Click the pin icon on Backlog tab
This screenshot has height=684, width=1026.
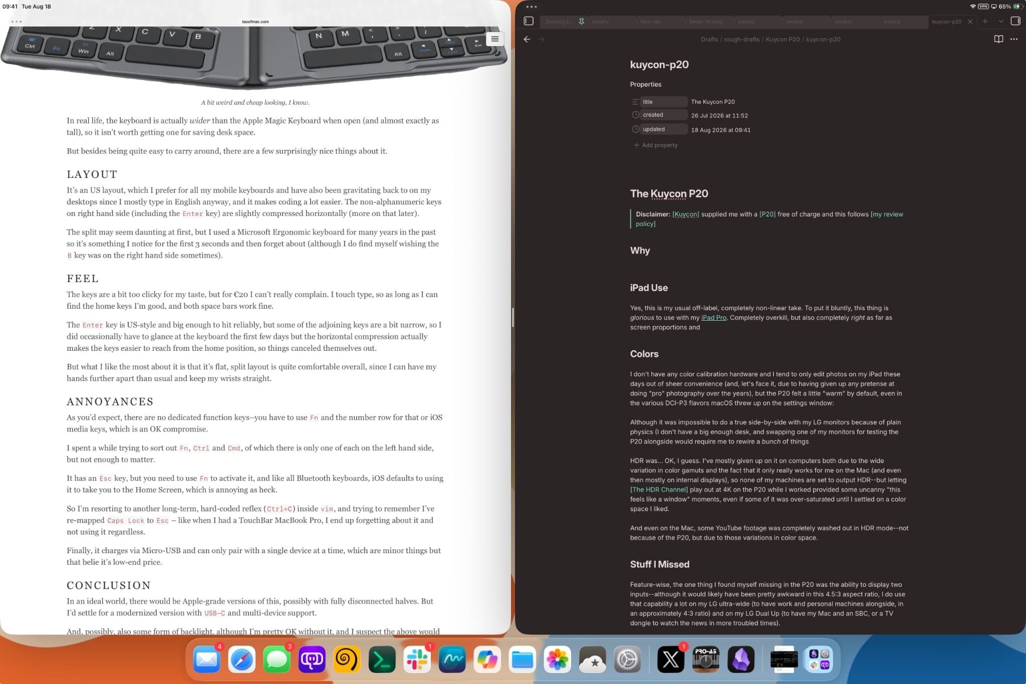click(x=581, y=22)
